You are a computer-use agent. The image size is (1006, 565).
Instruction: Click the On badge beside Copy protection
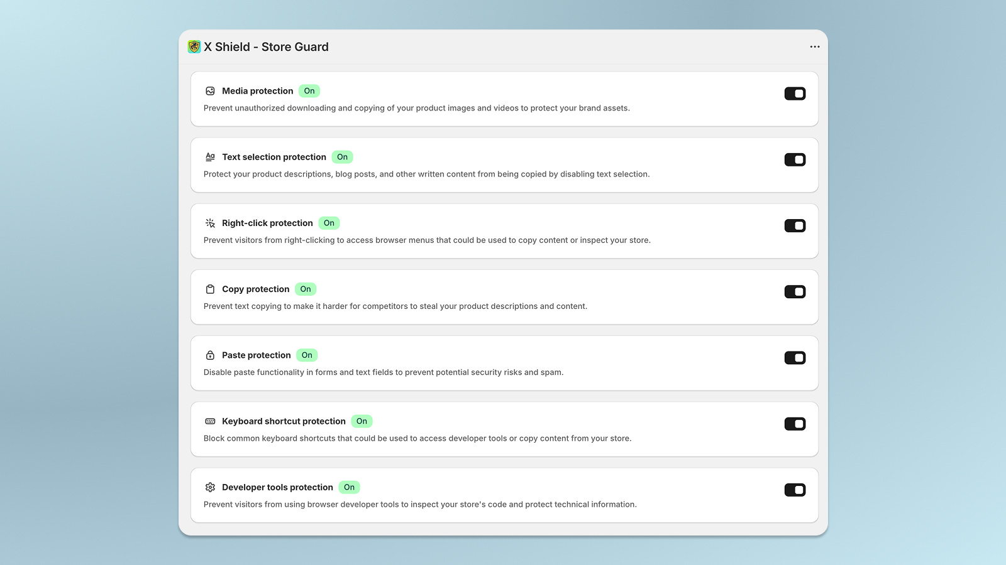point(306,289)
